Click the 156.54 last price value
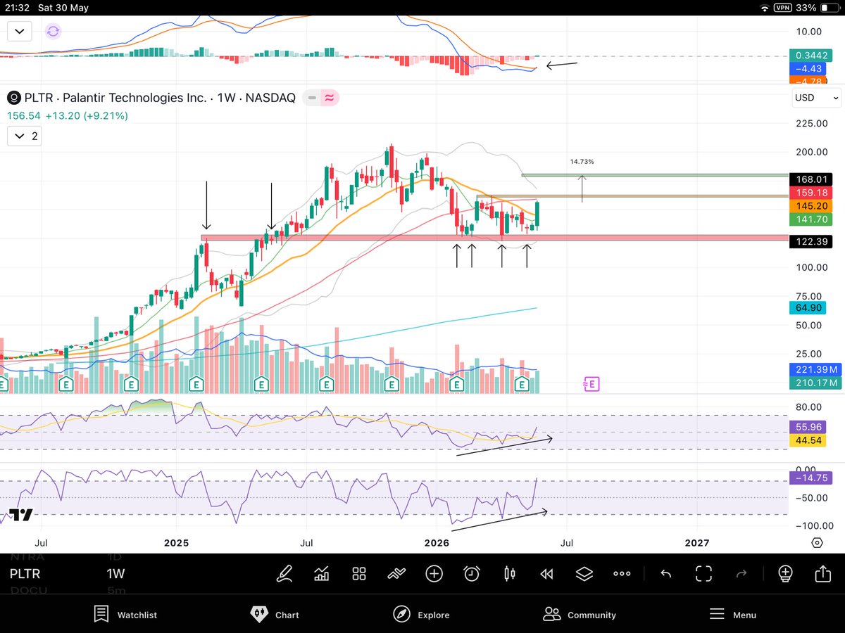Viewport: 845px width, 633px height. 23,115
